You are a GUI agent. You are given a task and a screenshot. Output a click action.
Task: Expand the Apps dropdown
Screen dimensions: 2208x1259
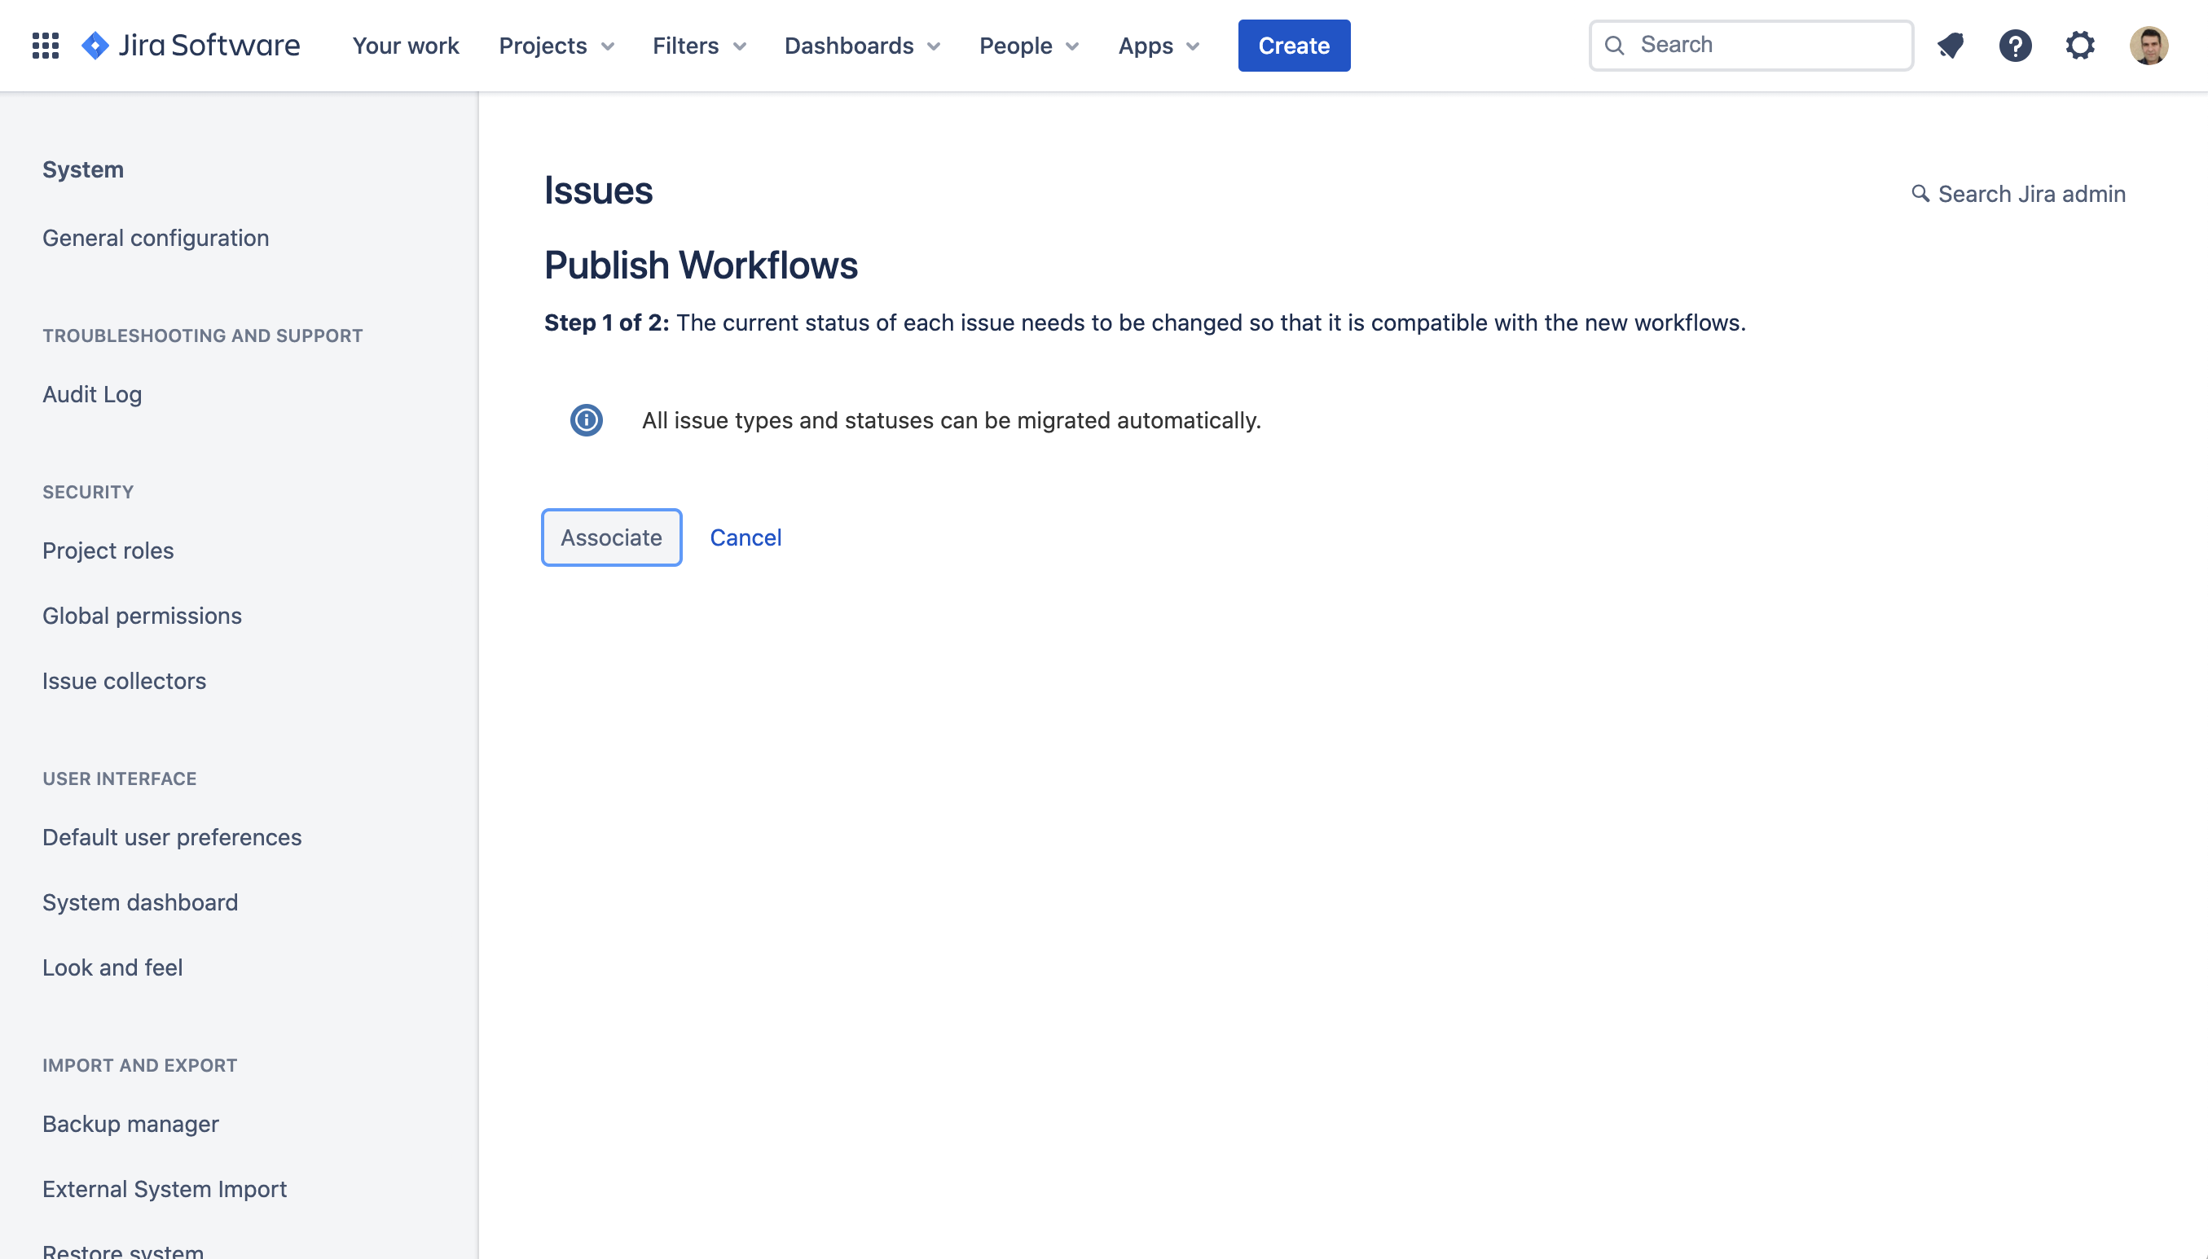point(1159,46)
